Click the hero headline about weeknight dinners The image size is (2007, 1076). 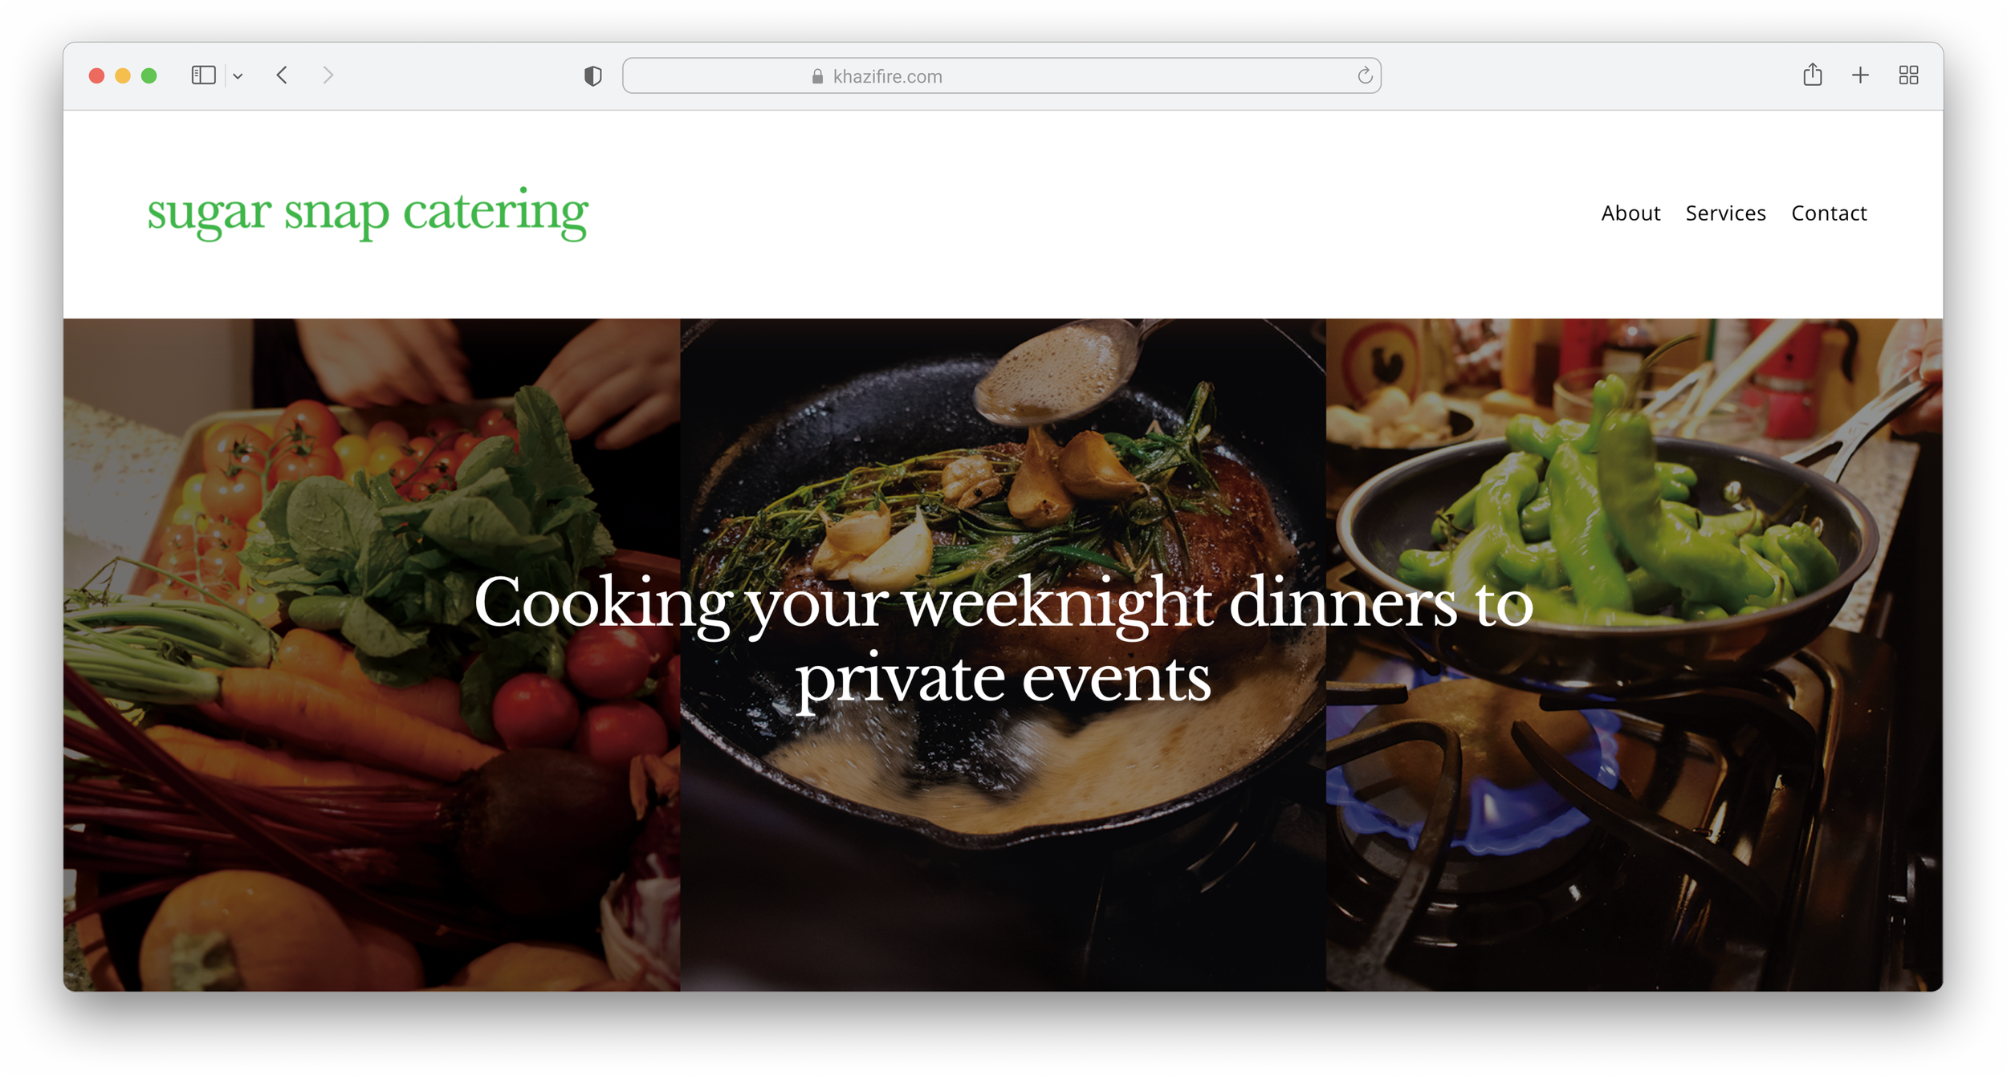(1003, 640)
